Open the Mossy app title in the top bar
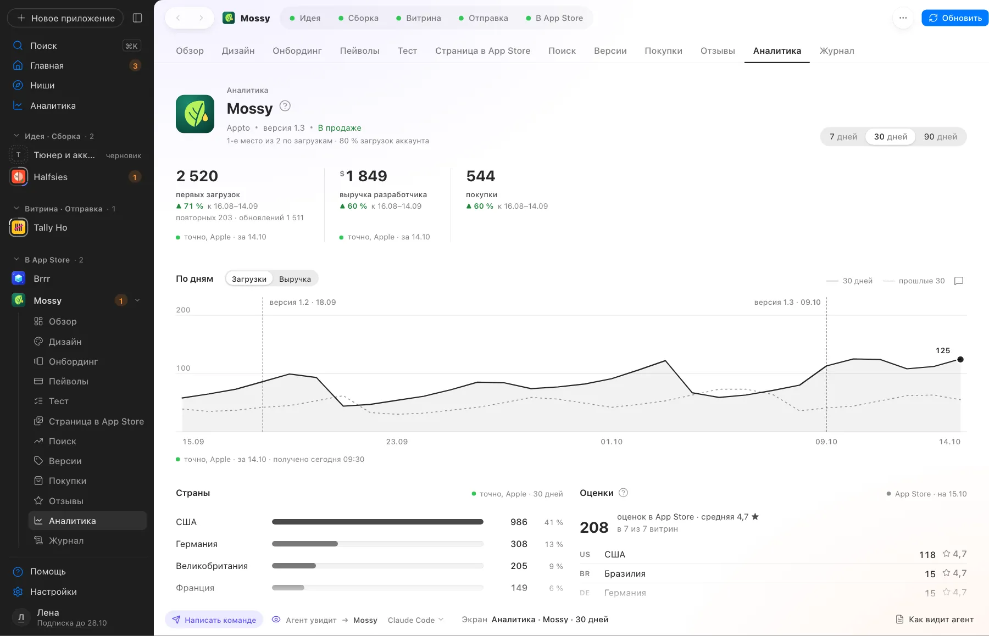The height and width of the screenshot is (636, 989). [246, 18]
